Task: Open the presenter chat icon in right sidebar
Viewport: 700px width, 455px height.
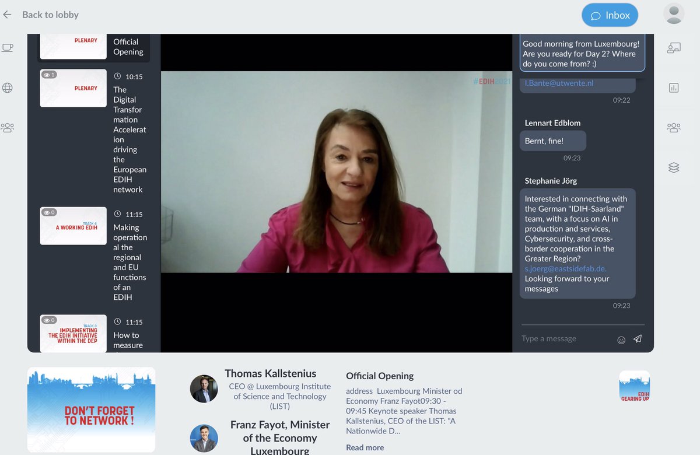Action: click(674, 48)
